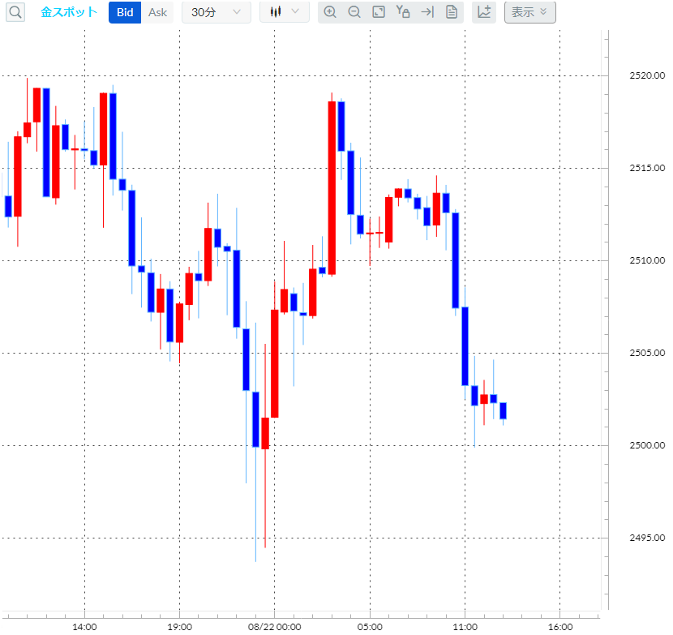Open the symbol search magnifier
Screen dimensions: 673x635
pos(15,12)
